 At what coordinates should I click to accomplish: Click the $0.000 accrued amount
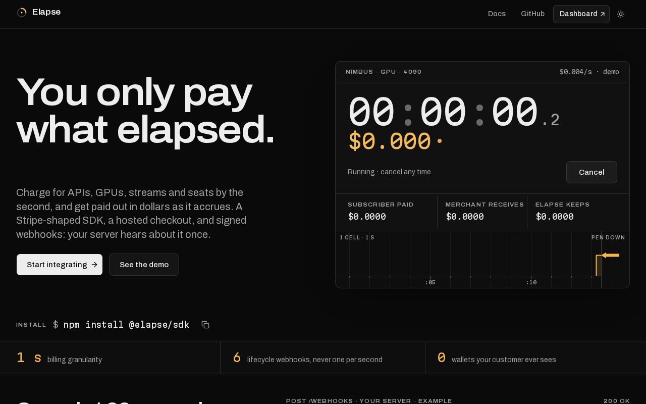tap(390, 141)
